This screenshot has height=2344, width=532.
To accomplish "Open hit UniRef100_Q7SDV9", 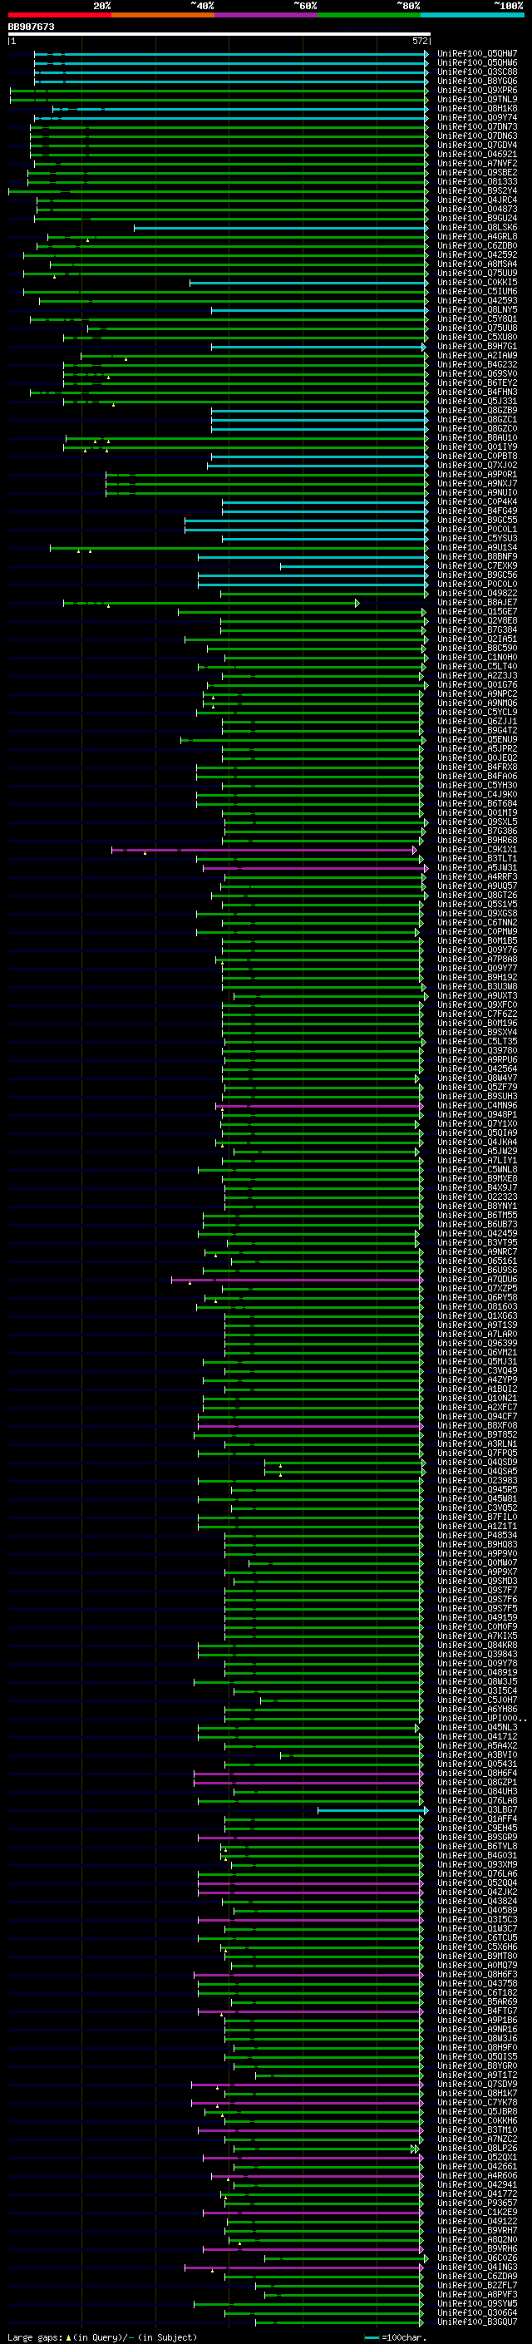I will (x=477, y=2085).
